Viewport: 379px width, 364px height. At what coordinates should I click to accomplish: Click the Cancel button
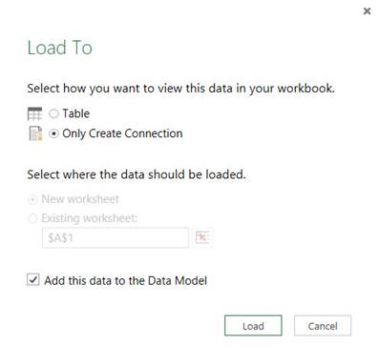coord(323,326)
